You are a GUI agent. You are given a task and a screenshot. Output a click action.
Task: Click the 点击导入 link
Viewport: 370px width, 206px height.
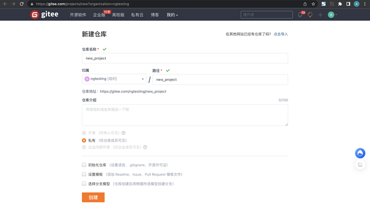281,34
